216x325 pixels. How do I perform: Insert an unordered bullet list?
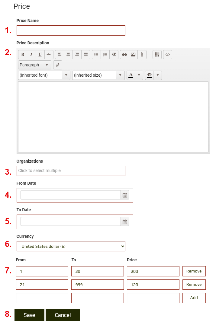pos(96,55)
